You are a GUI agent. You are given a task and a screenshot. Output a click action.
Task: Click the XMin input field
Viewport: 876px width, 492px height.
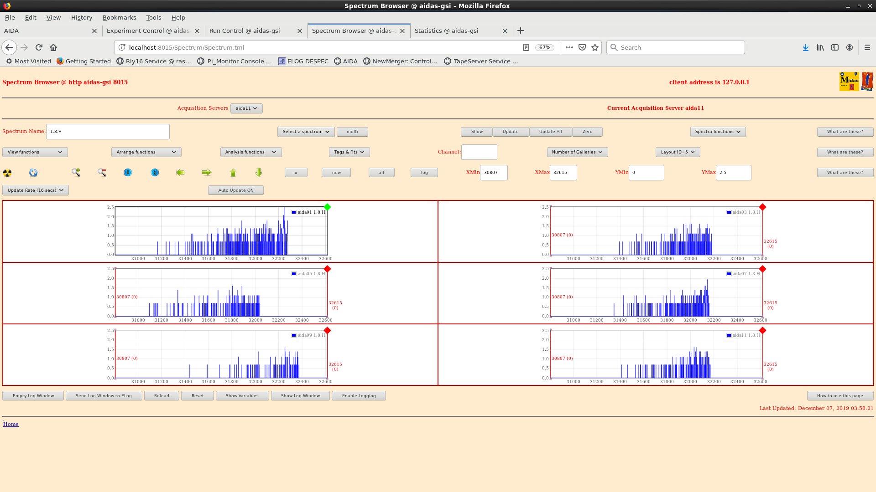(x=494, y=173)
